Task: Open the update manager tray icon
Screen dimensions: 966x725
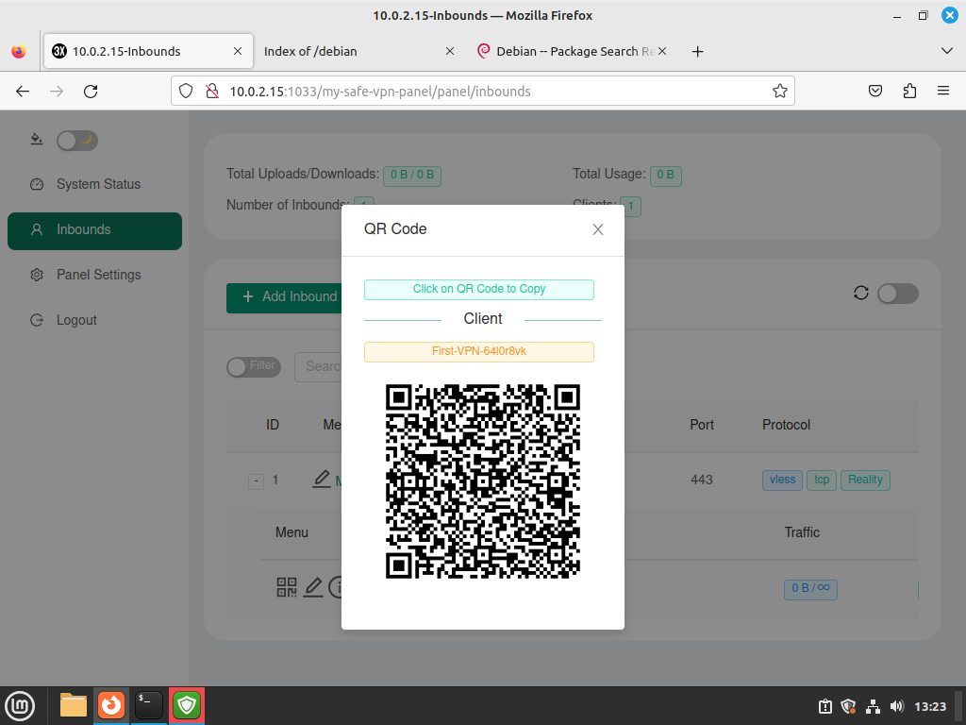Action: (x=824, y=706)
